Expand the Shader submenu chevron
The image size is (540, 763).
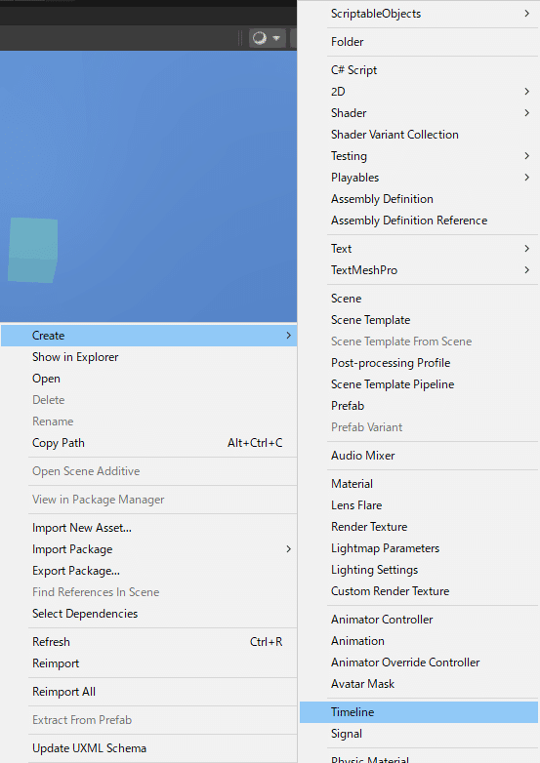click(527, 113)
